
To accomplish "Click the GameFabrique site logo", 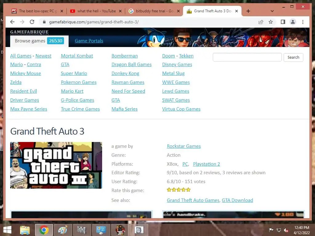I will click(x=29, y=32).
